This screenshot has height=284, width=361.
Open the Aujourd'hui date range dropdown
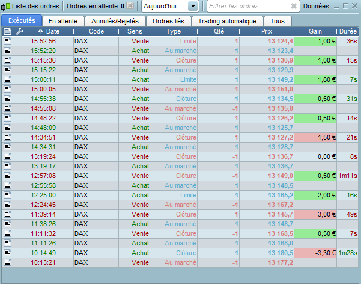170,7
